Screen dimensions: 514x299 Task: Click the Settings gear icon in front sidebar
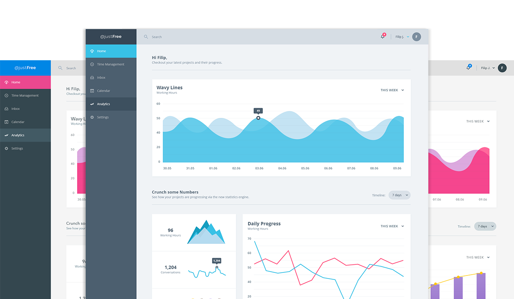coord(92,117)
